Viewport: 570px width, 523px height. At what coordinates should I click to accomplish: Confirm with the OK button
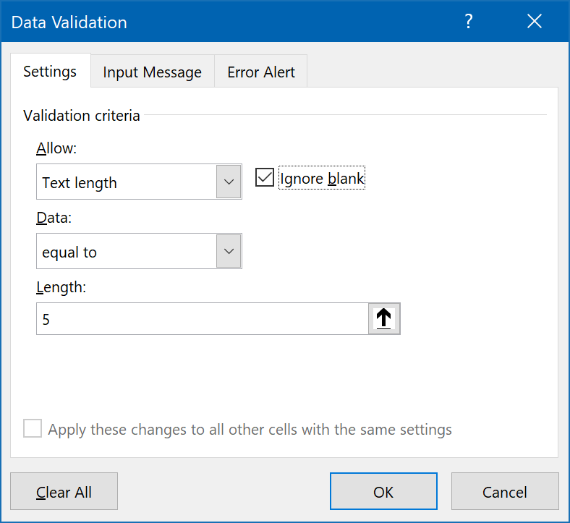pyautogui.click(x=383, y=491)
